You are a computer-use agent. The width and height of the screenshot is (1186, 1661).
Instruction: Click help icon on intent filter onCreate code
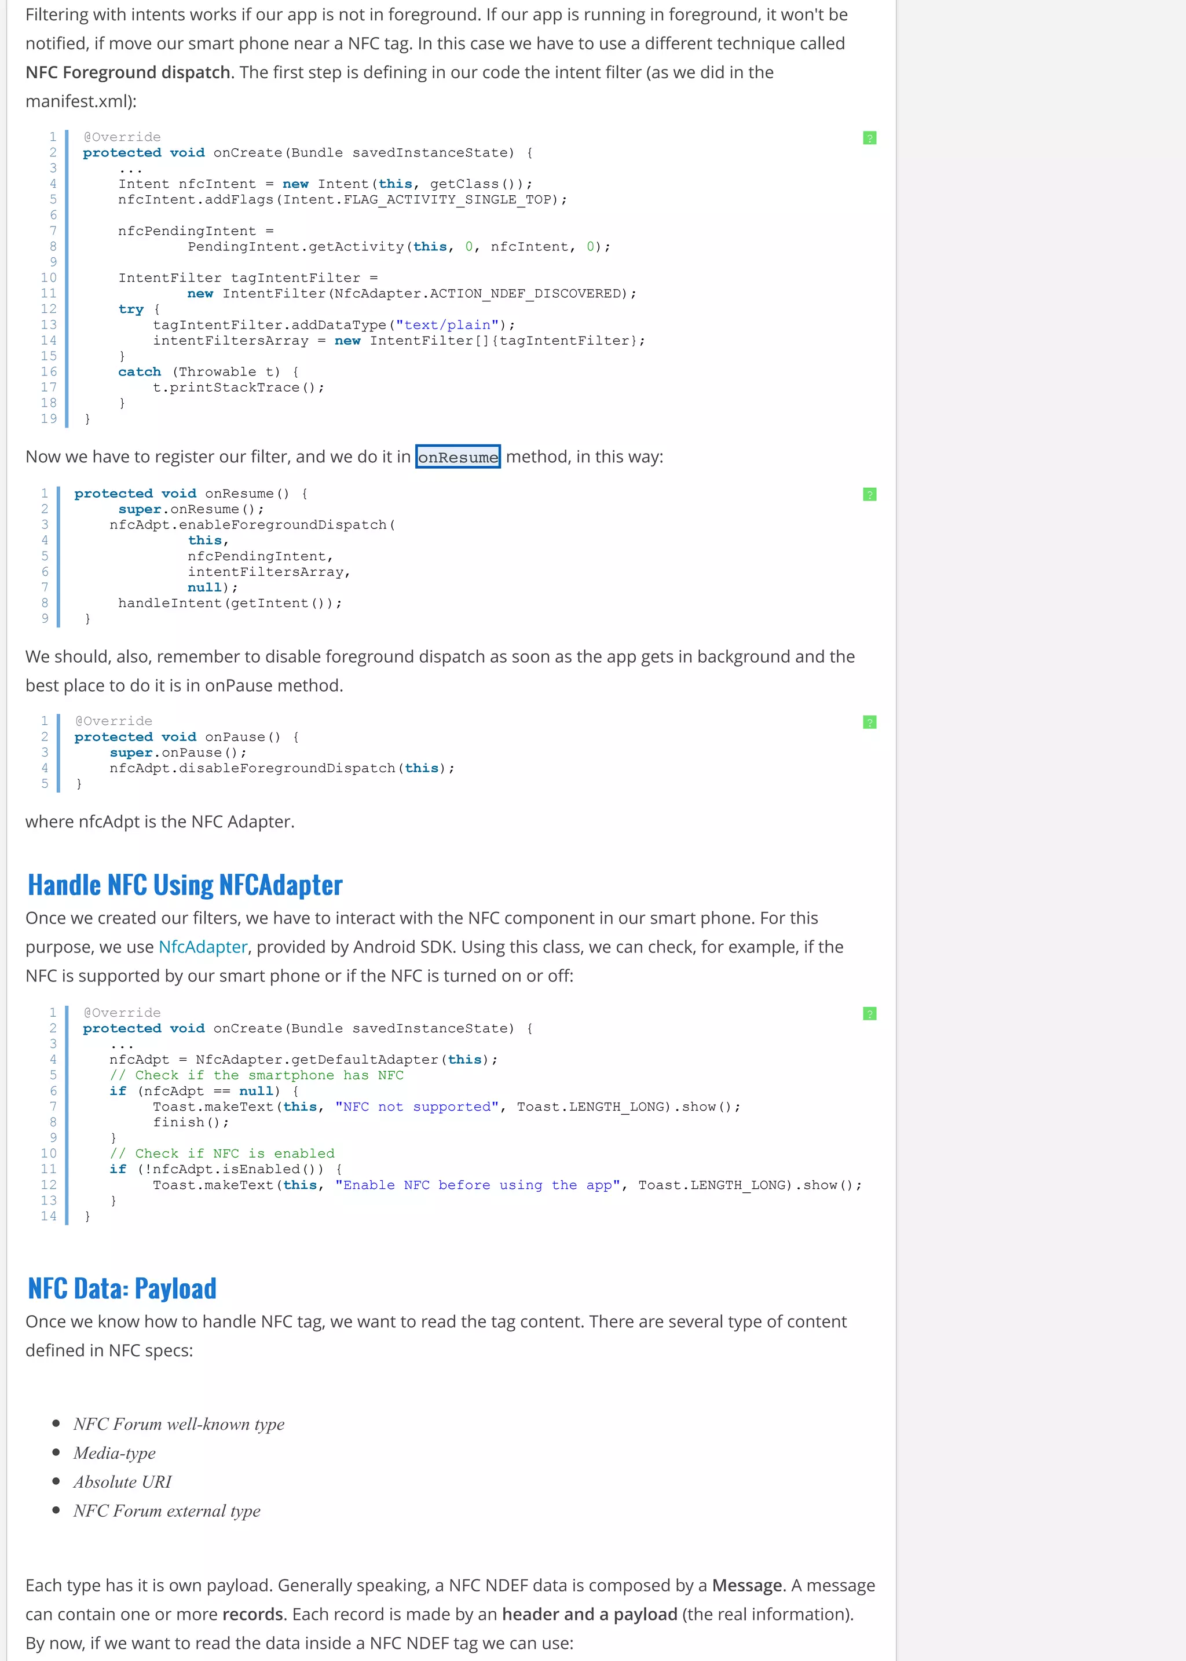[869, 138]
